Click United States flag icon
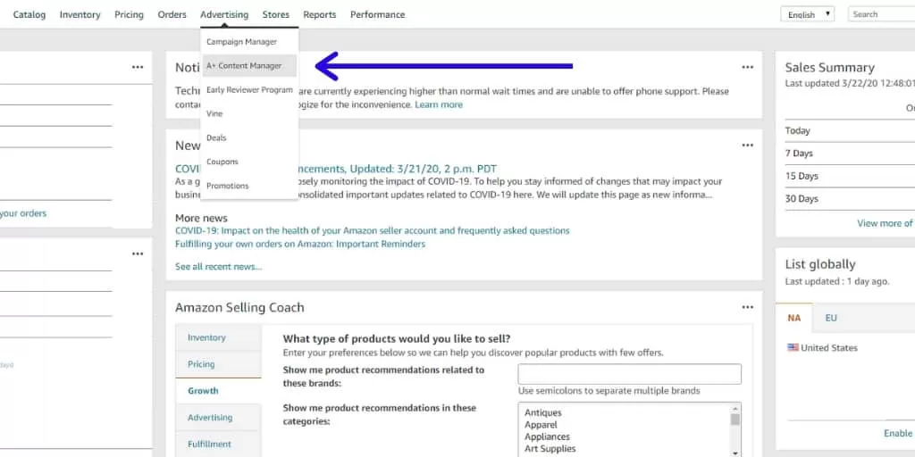This screenshot has height=457, width=915. (x=793, y=347)
